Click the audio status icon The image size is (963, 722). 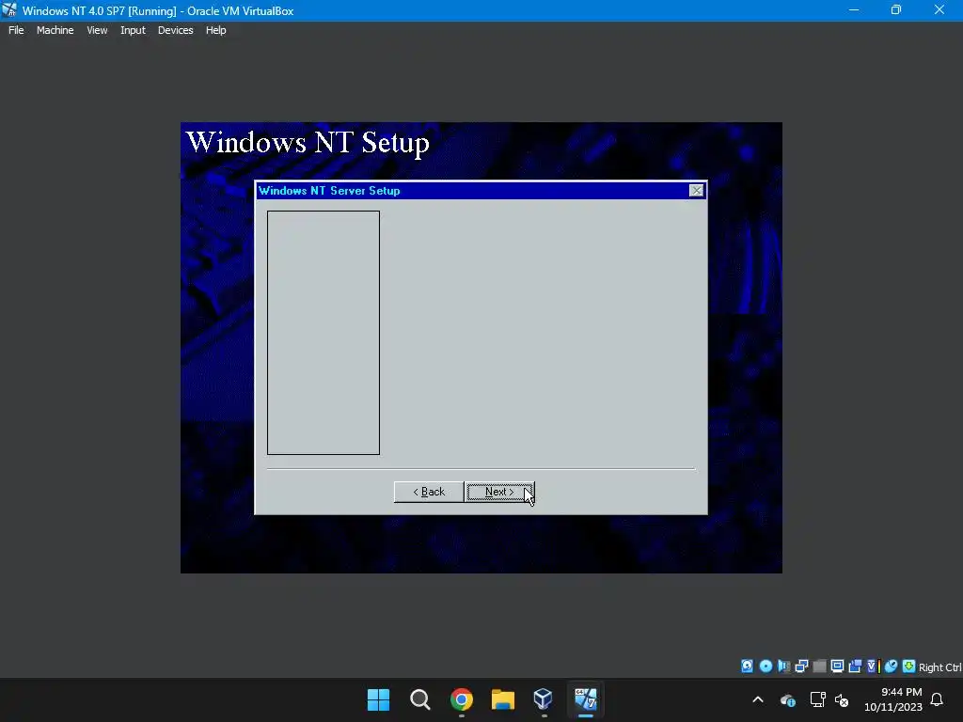pyautogui.click(x=783, y=667)
